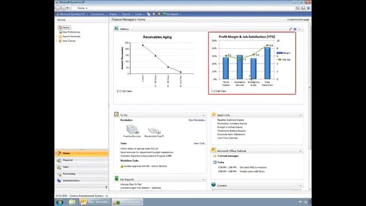This screenshot has width=366, height=206.
Task: Select Home in the navigation tree
Action: [64, 27]
